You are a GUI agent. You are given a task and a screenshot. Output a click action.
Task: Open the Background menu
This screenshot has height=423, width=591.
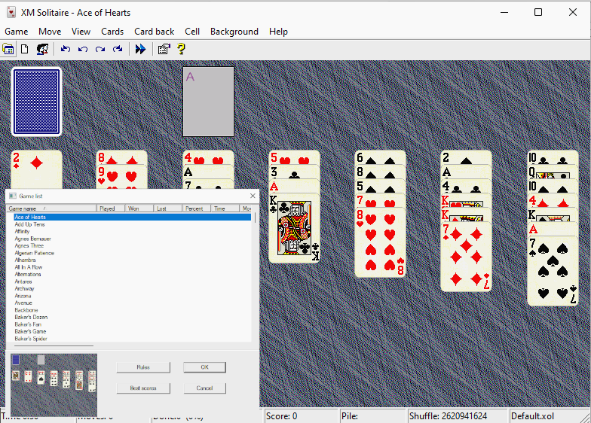point(234,32)
